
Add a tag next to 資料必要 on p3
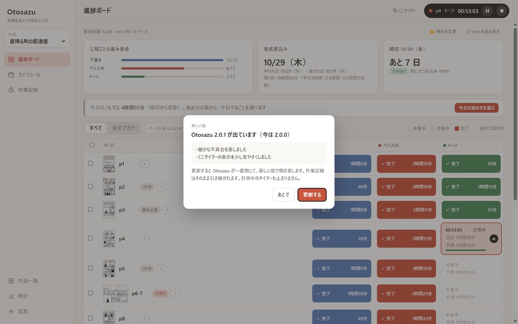pyautogui.click(x=167, y=210)
